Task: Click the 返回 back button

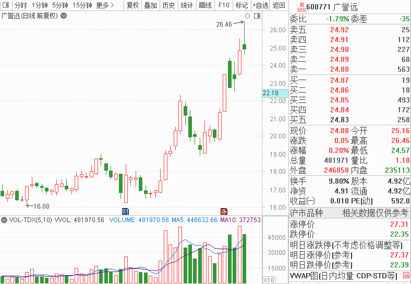Action: click(x=279, y=5)
